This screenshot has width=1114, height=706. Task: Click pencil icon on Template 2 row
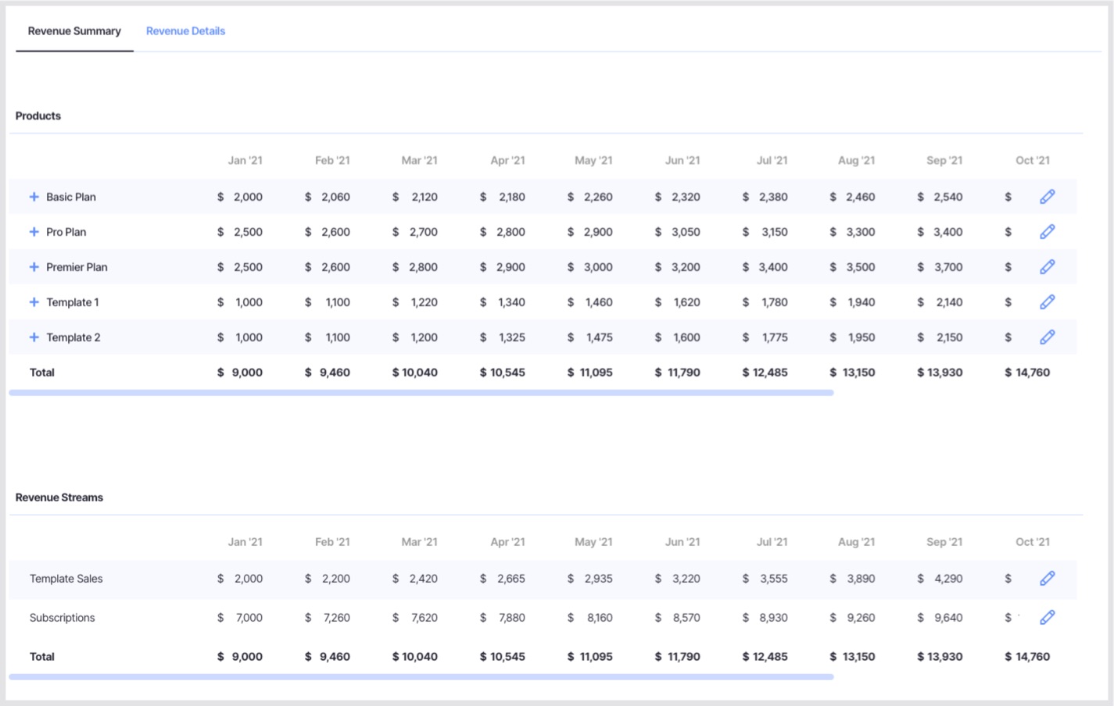click(x=1048, y=337)
